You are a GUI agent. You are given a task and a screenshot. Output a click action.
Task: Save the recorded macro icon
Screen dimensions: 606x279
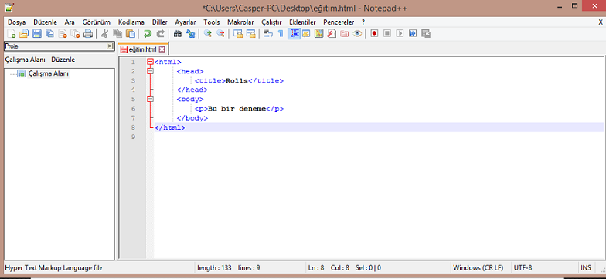pyautogui.click(x=426, y=34)
